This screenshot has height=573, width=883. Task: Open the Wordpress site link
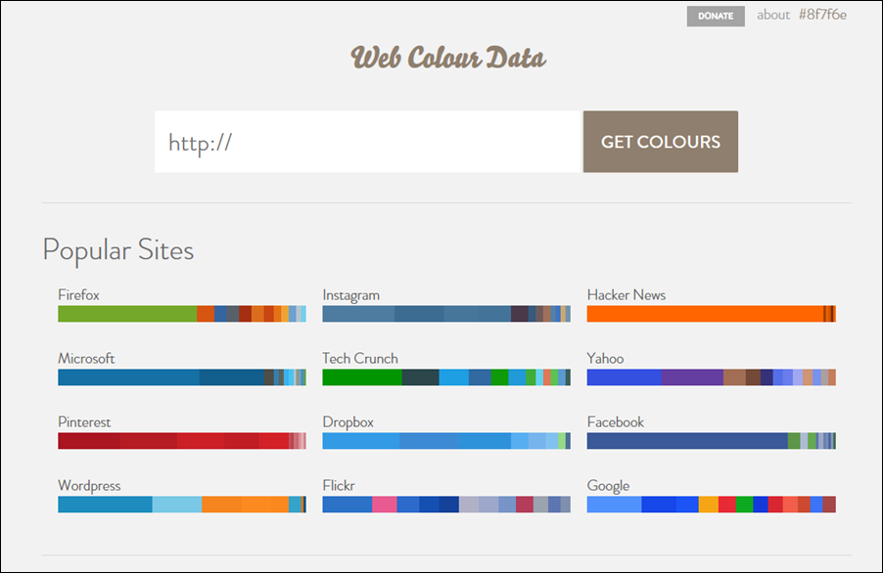(x=89, y=486)
